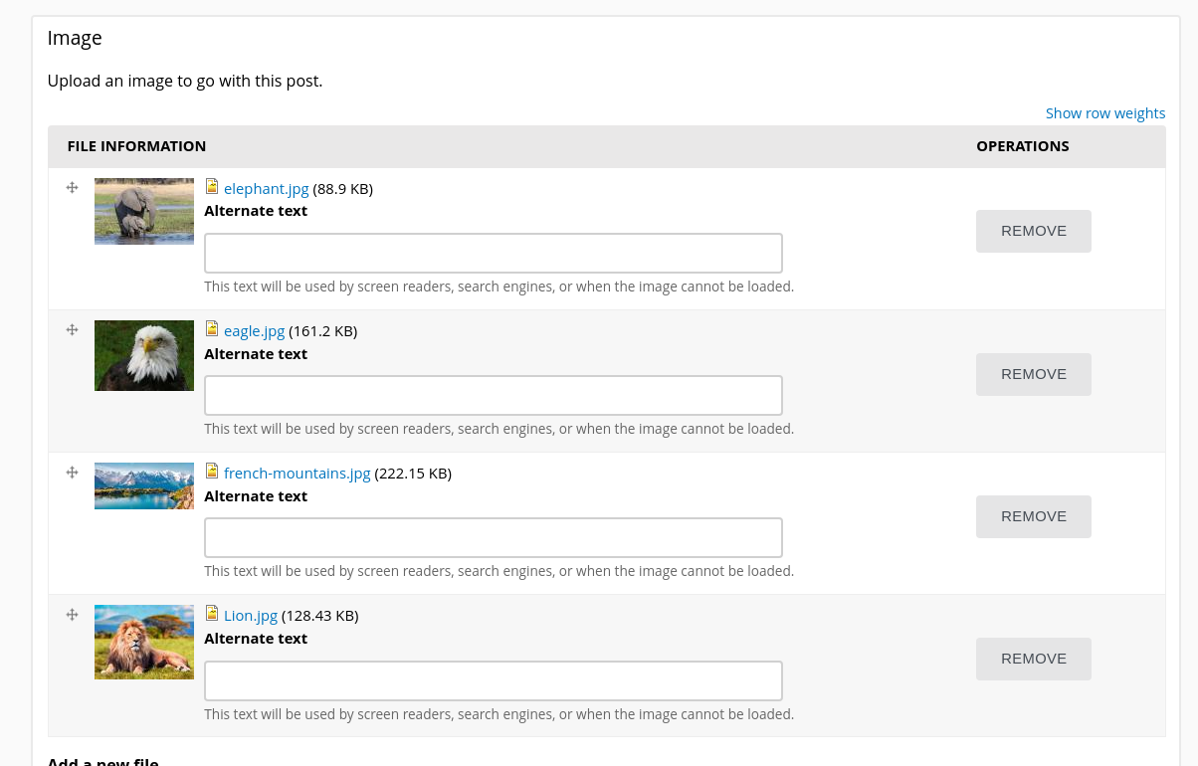
Task: Open the elephant.jpg file link
Action: click(x=266, y=188)
